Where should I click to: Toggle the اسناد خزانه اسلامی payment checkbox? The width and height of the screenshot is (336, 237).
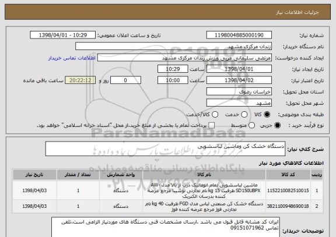click(x=212, y=126)
